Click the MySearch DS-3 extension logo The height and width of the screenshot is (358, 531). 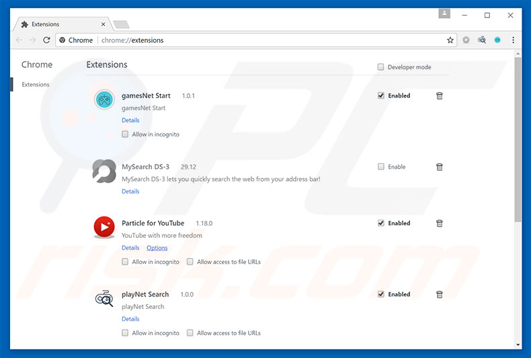coord(104,171)
